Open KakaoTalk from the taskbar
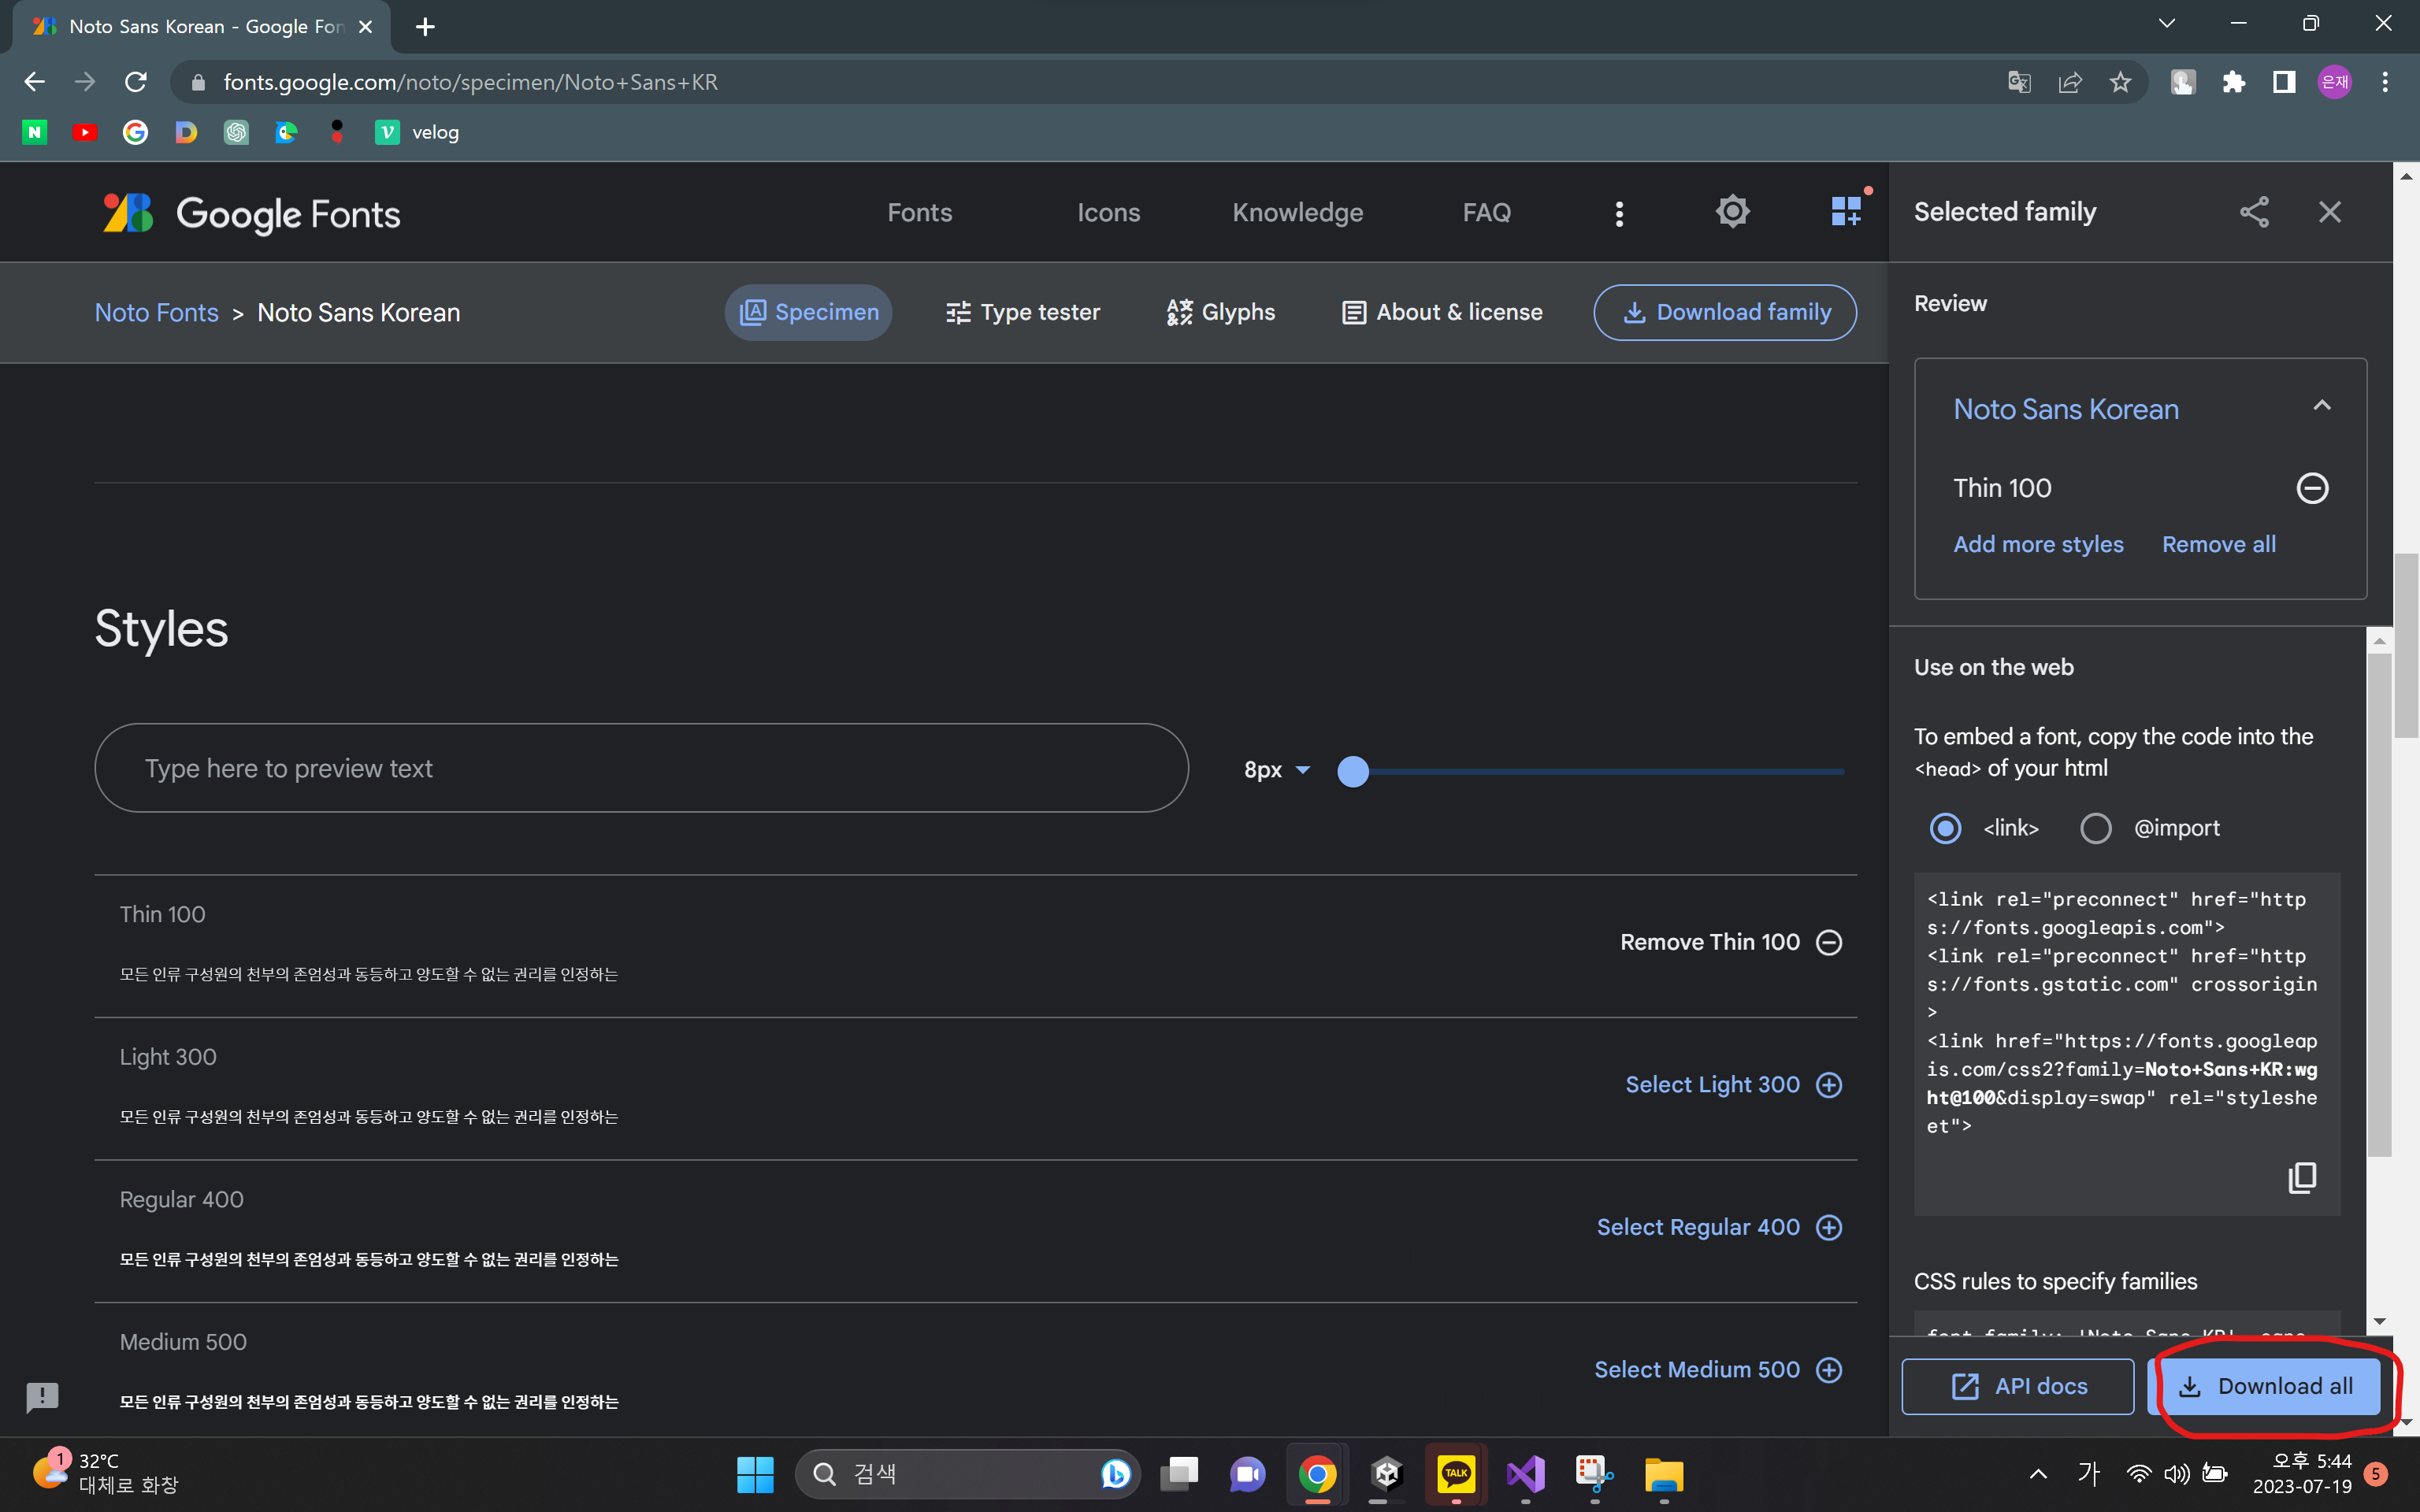 click(x=1456, y=1473)
